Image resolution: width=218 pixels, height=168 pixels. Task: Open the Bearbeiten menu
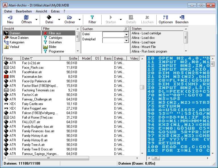[x=24, y=11]
